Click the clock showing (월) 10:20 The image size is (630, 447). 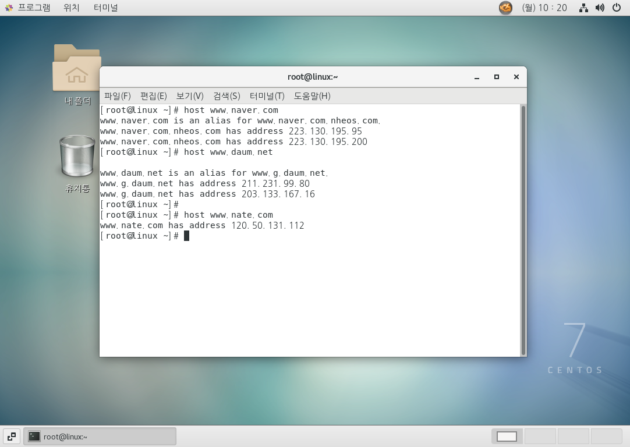[x=544, y=8]
